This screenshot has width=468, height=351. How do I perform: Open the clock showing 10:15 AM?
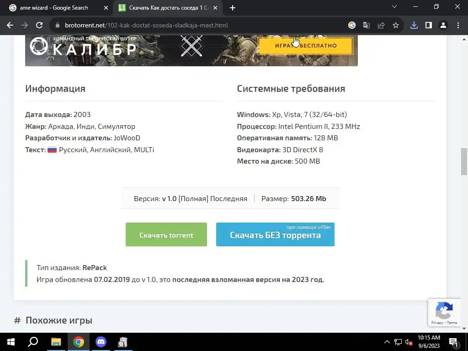coord(429,342)
